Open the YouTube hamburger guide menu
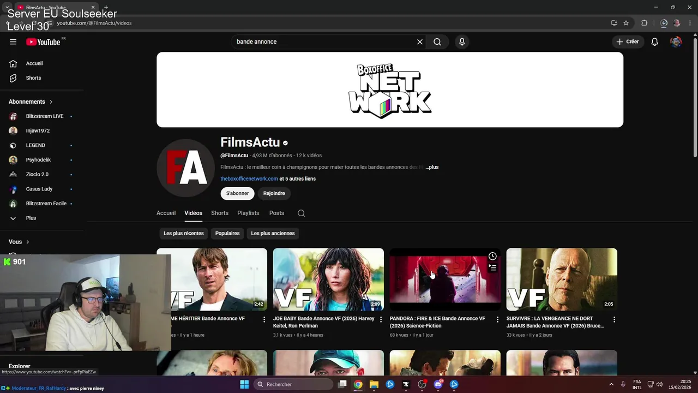The height and width of the screenshot is (393, 698). pyautogui.click(x=13, y=42)
